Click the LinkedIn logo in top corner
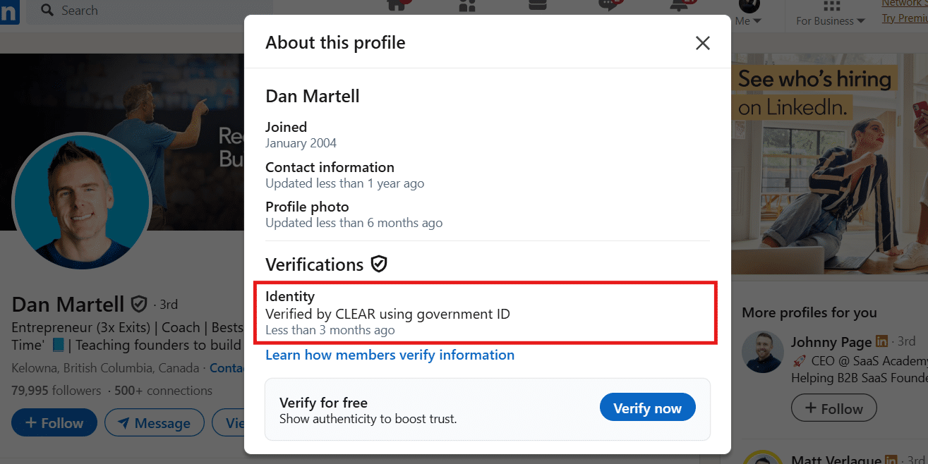The image size is (928, 464). (x=8, y=11)
